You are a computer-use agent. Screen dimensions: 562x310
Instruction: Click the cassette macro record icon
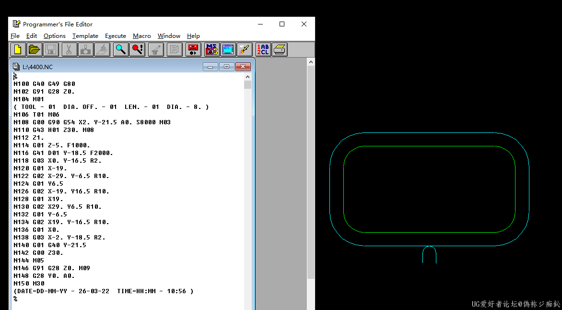[x=193, y=49]
